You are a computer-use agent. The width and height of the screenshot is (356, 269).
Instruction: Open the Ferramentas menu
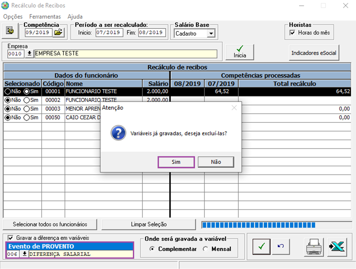click(x=45, y=17)
